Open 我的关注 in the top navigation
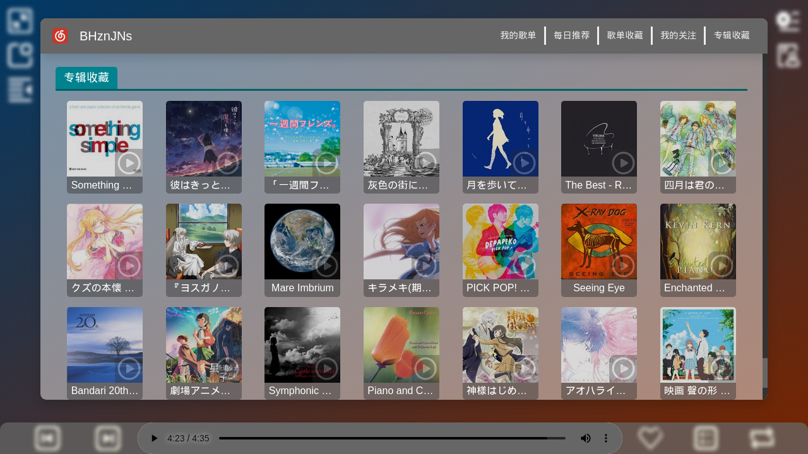This screenshot has height=454, width=808. (679, 35)
